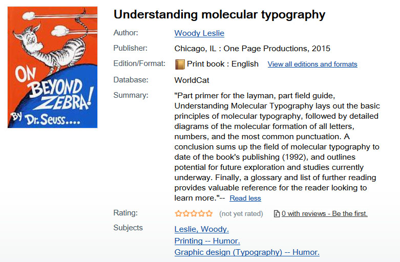
Task: Click the summary paragraph text
Action: pyautogui.click(x=277, y=147)
